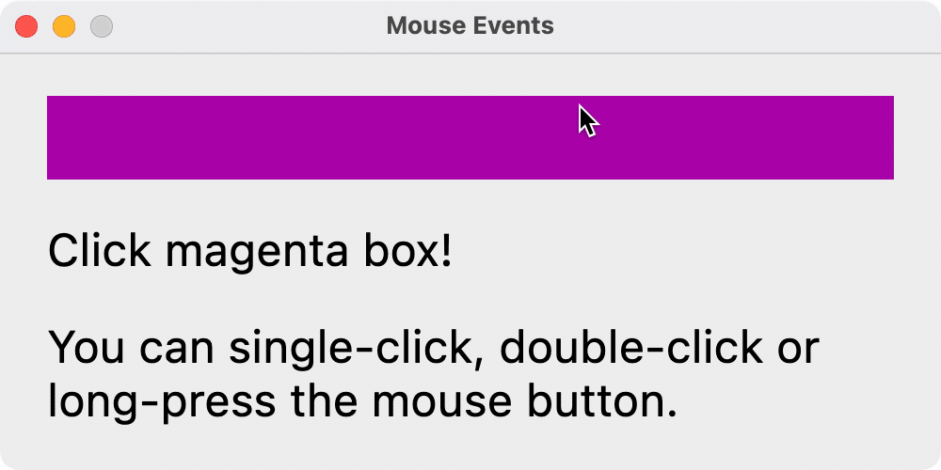Close the Mouse Events window
Image resolution: width=941 pixels, height=470 pixels.
[x=26, y=26]
